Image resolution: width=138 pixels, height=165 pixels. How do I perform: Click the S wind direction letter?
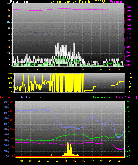tap(130, 83)
